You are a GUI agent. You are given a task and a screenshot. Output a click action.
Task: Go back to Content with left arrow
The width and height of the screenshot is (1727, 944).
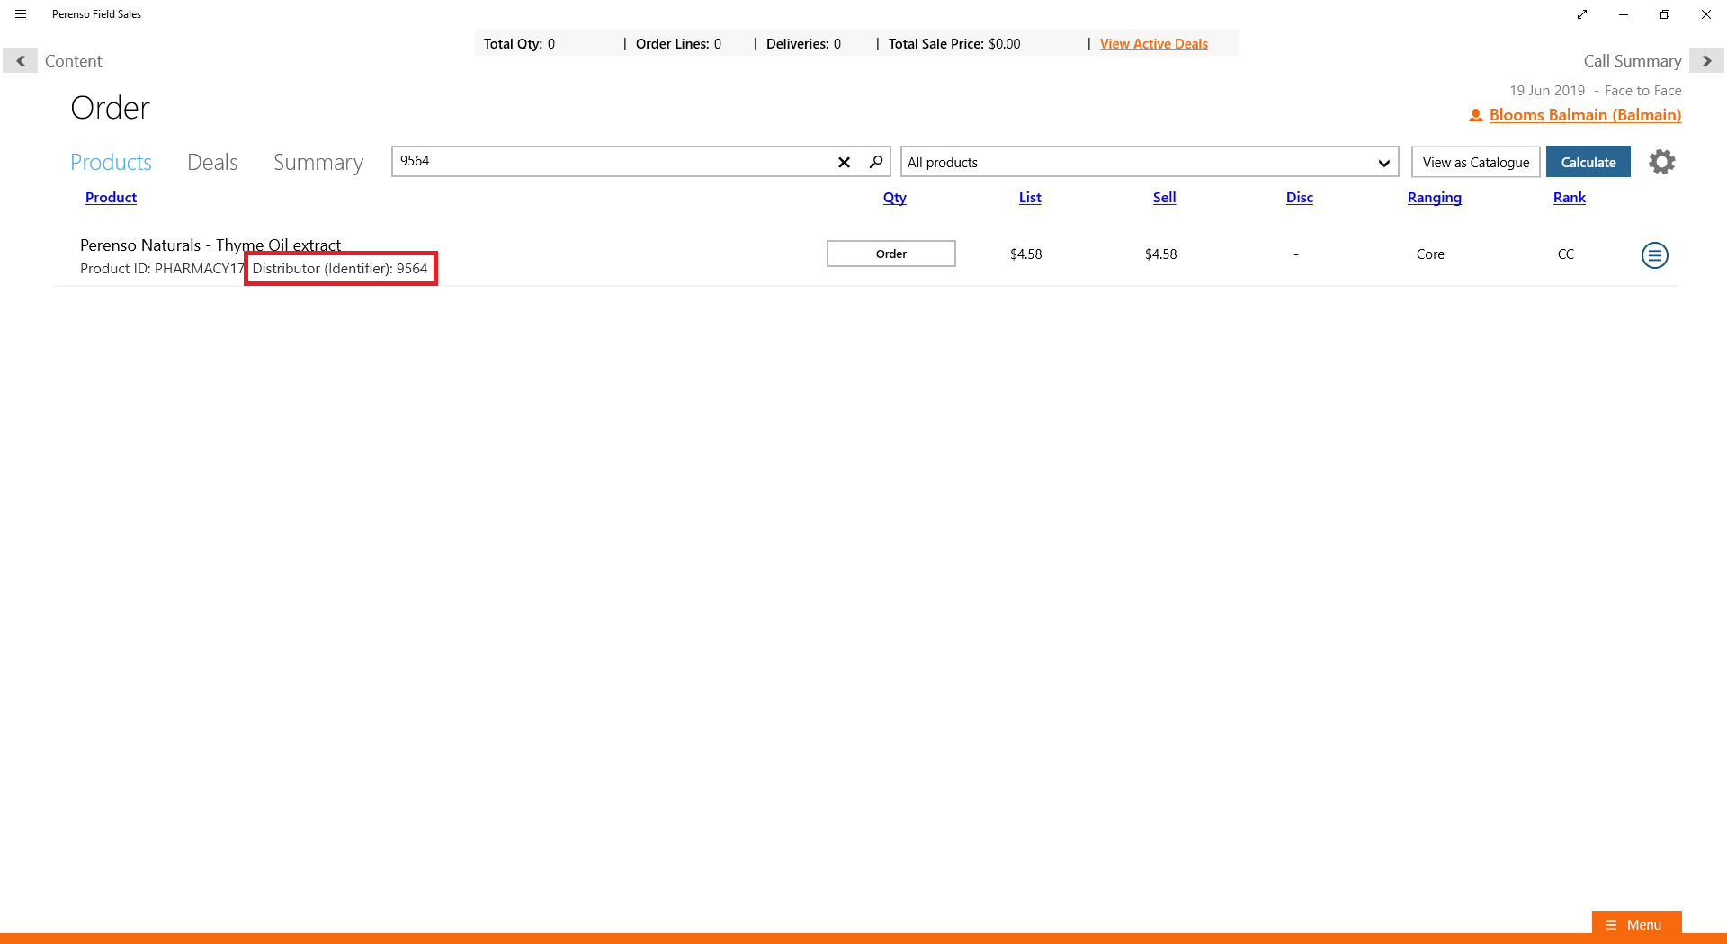coord(20,60)
